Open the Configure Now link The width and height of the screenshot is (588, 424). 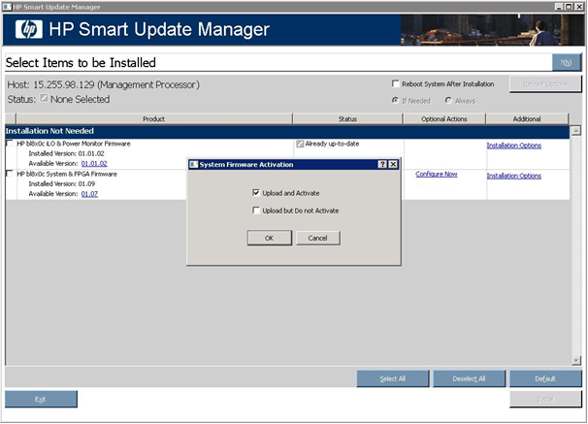[x=436, y=174]
